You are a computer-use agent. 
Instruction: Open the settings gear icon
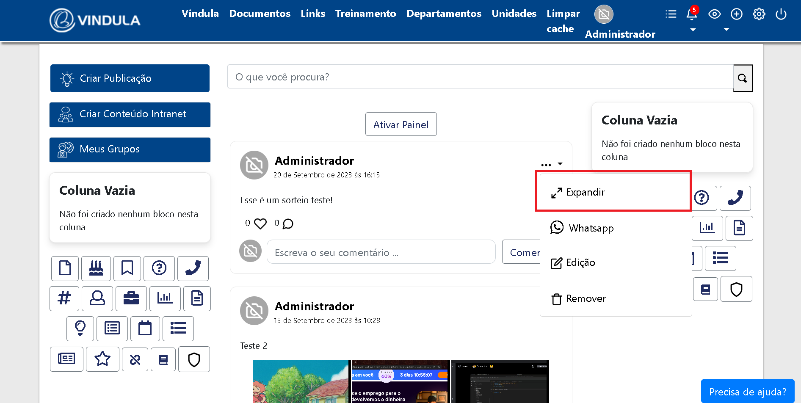[x=759, y=14]
